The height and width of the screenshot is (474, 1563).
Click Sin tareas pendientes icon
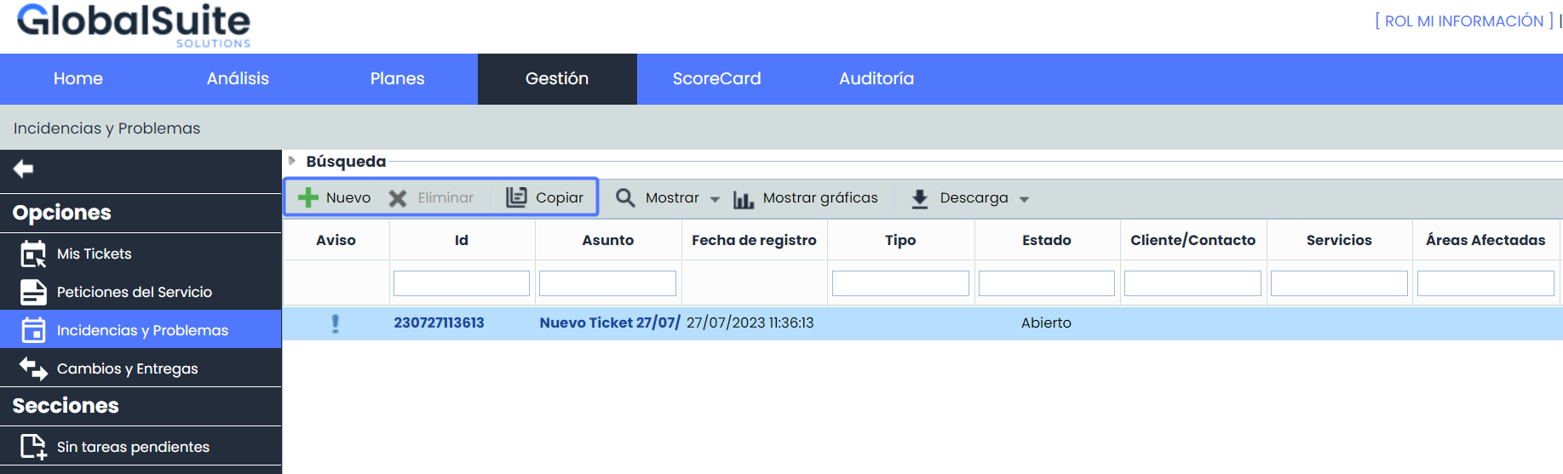click(x=33, y=447)
